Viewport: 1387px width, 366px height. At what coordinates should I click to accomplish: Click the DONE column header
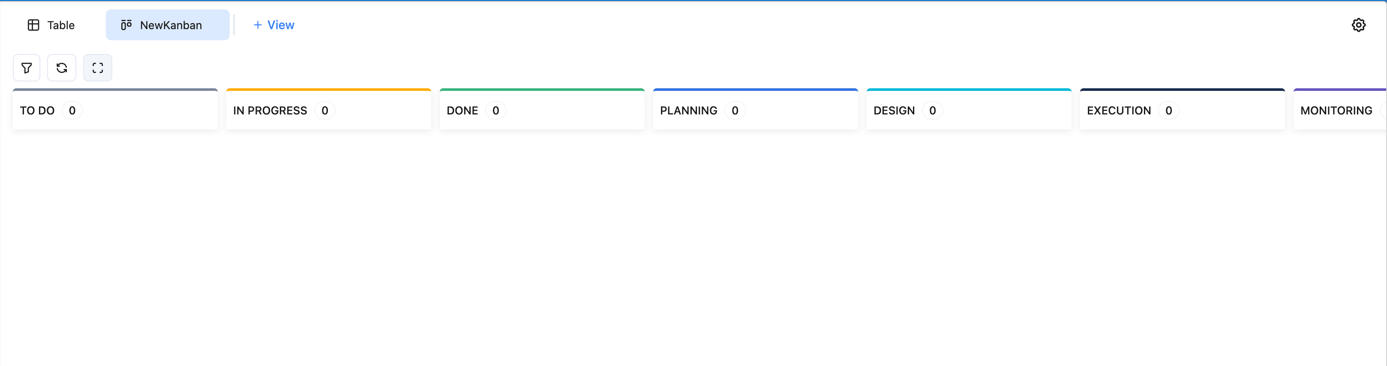click(462, 110)
